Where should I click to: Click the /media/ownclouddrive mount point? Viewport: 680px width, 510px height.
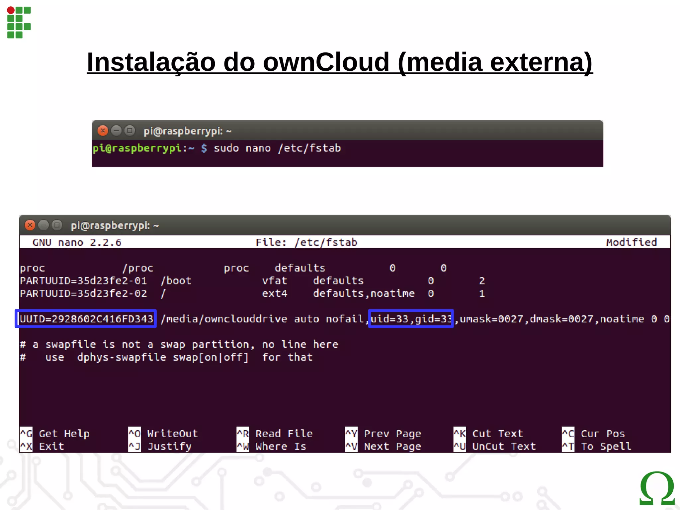point(224,319)
